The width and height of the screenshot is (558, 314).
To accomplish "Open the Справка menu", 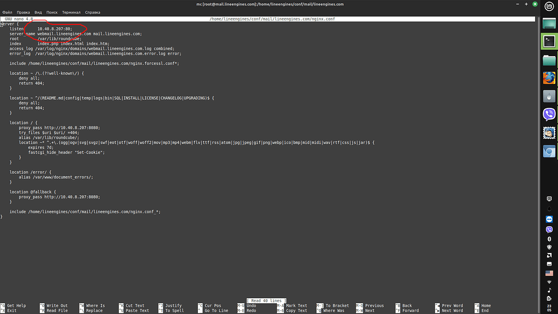I will 92,12.
